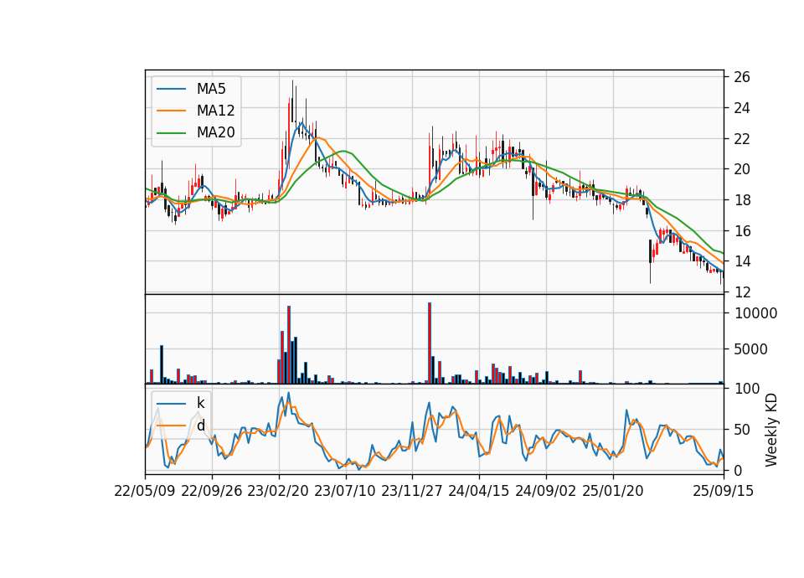
Task: Click the price axis value 20
Action: (742, 169)
